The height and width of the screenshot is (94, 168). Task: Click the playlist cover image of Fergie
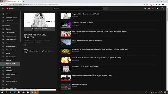pyautogui.click(x=39, y=20)
